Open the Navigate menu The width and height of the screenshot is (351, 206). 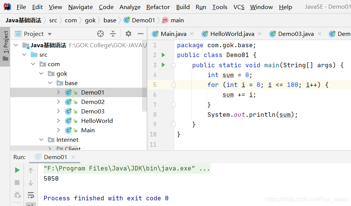pyautogui.click(x=80, y=7)
